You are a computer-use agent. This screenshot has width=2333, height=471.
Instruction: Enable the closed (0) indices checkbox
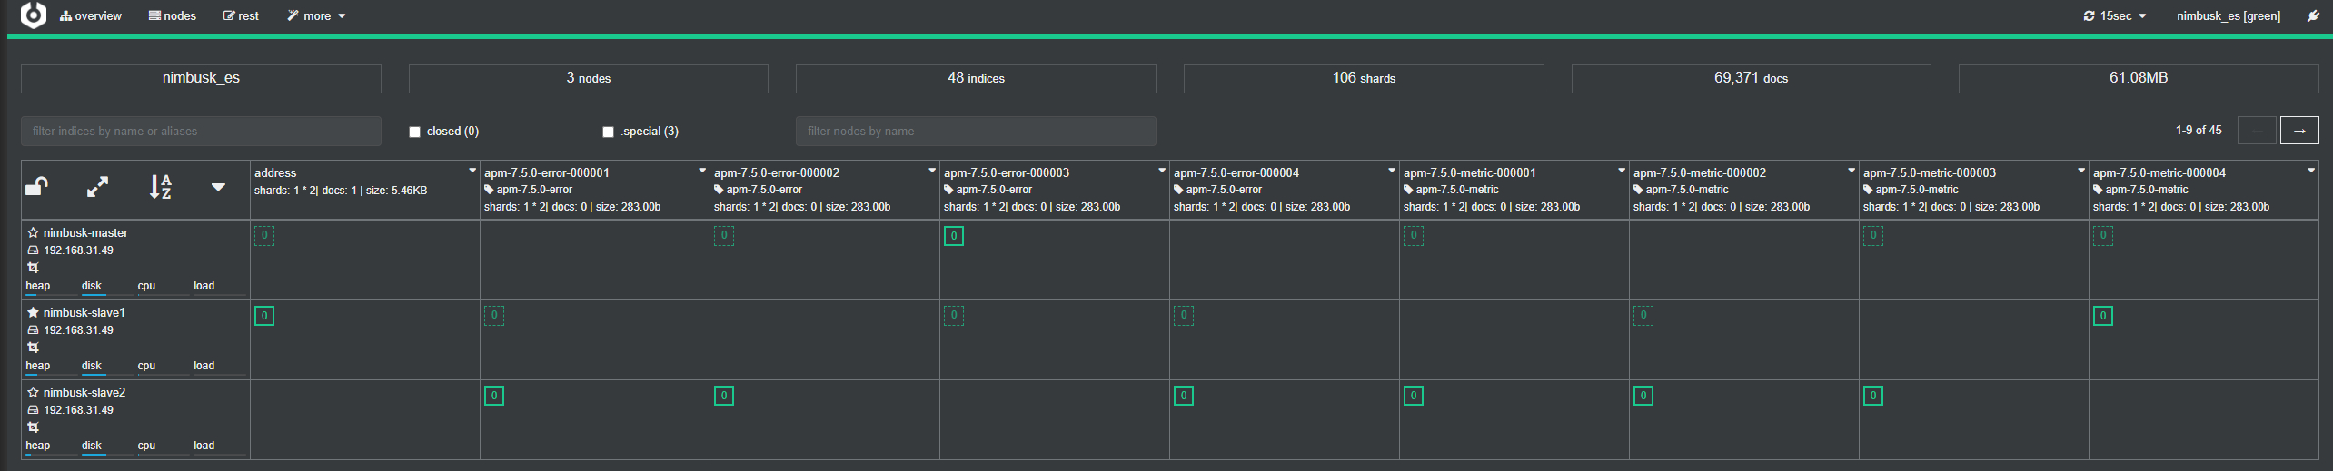(415, 132)
